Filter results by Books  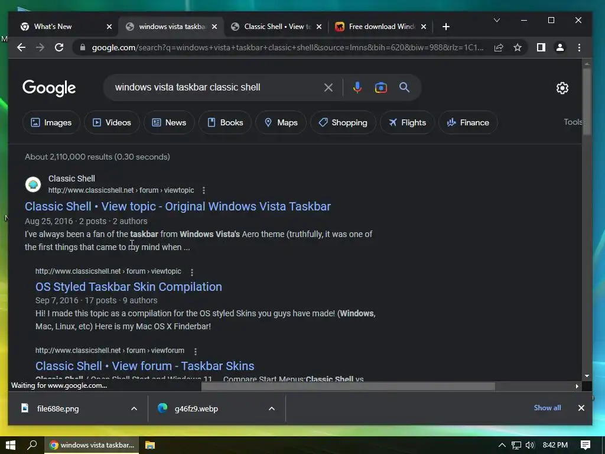pyautogui.click(x=225, y=122)
